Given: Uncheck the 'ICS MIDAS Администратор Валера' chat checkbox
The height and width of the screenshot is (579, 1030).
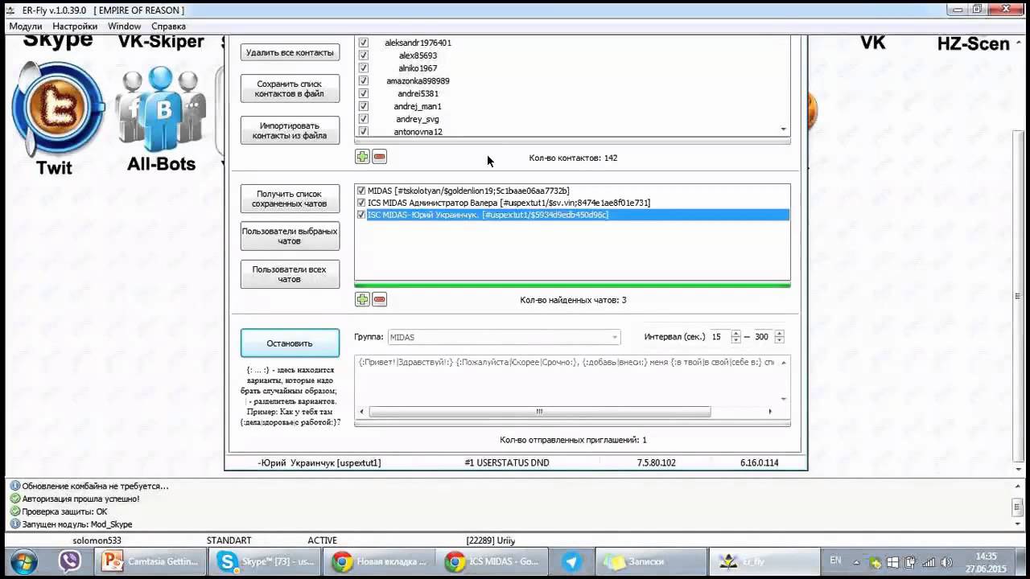Looking at the screenshot, I should [361, 203].
